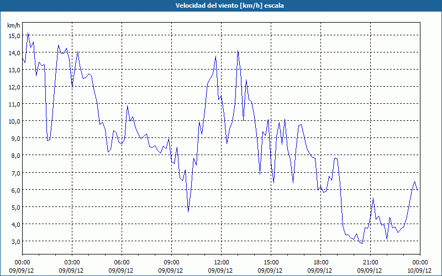
Task: Click the 14,0 y-axis value
Action: [x=14, y=53]
